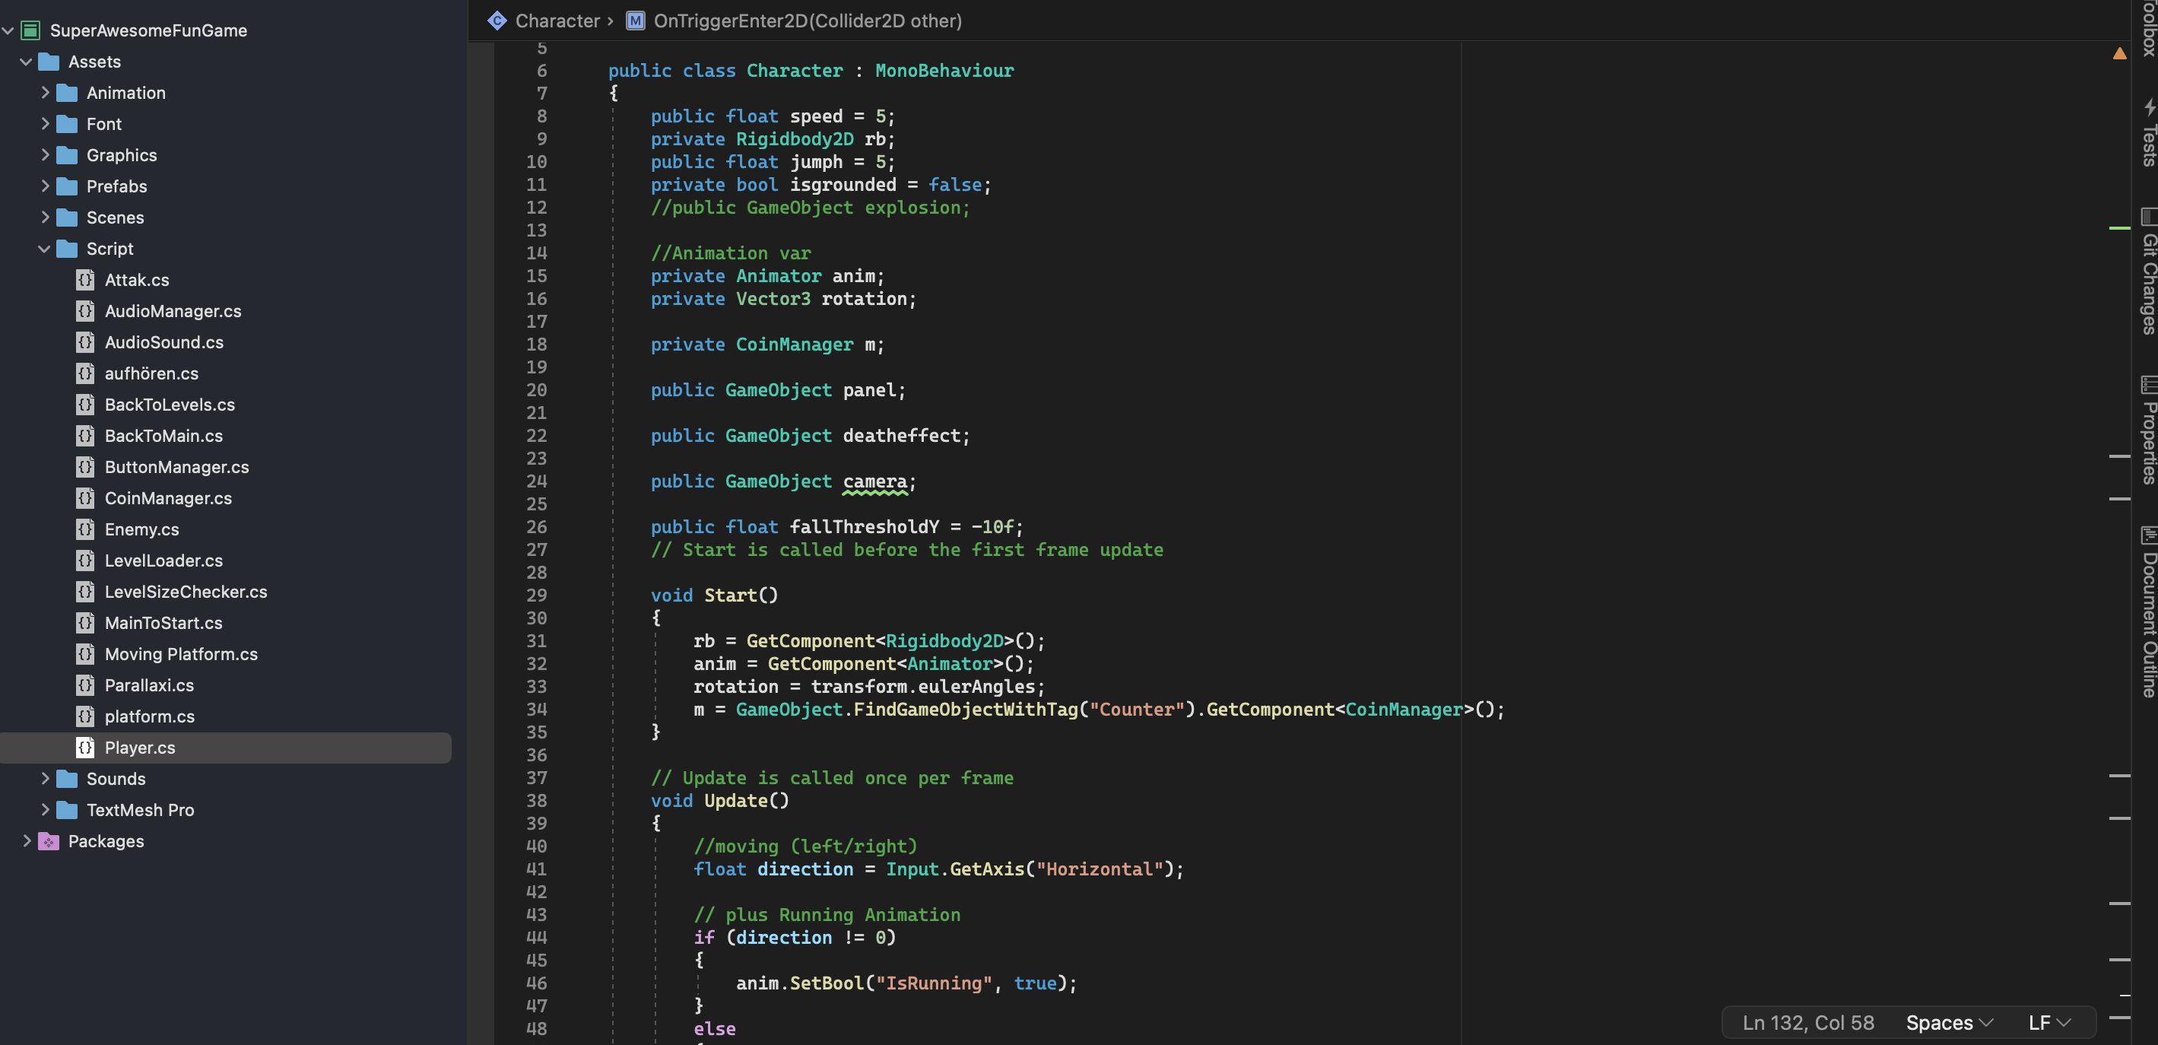Click the LevelSizeChecker.cs file icon

coord(85,592)
